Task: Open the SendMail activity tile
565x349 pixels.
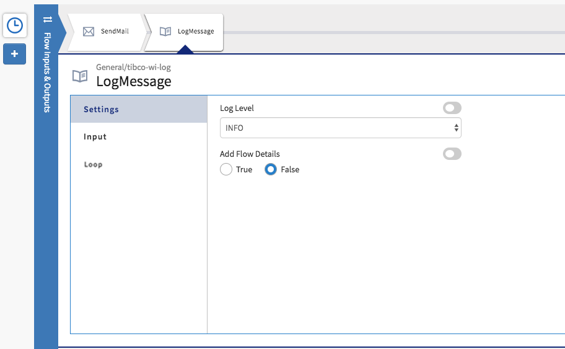Action: coord(107,32)
